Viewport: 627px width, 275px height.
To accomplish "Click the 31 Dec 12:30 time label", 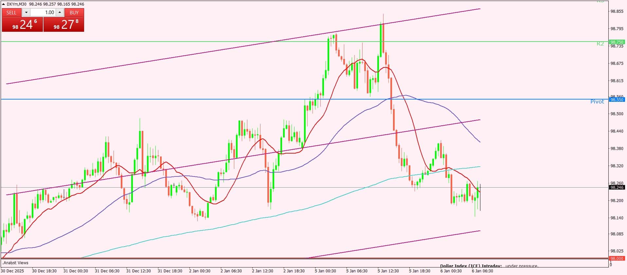I will [x=138, y=271].
